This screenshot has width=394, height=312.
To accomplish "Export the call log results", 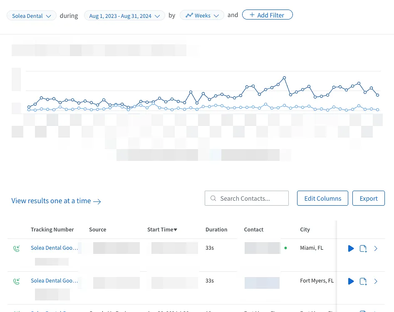I will pyautogui.click(x=368, y=198).
